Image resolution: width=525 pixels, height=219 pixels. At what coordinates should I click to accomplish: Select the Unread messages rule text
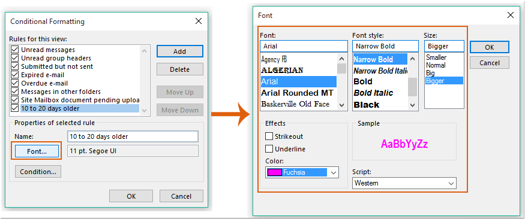(48, 50)
